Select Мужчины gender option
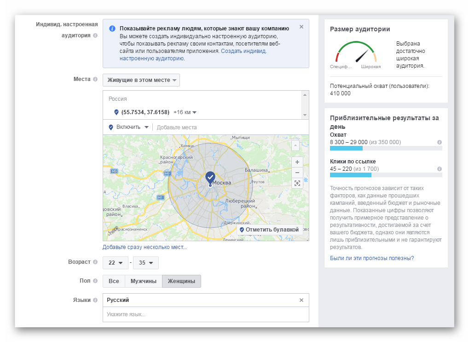Screen dimensions: 469x342 [144, 281]
